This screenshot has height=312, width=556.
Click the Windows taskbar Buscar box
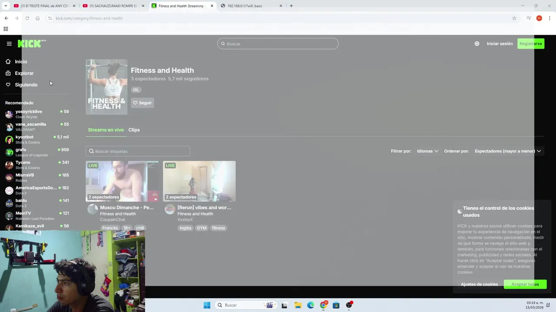pos(246,305)
